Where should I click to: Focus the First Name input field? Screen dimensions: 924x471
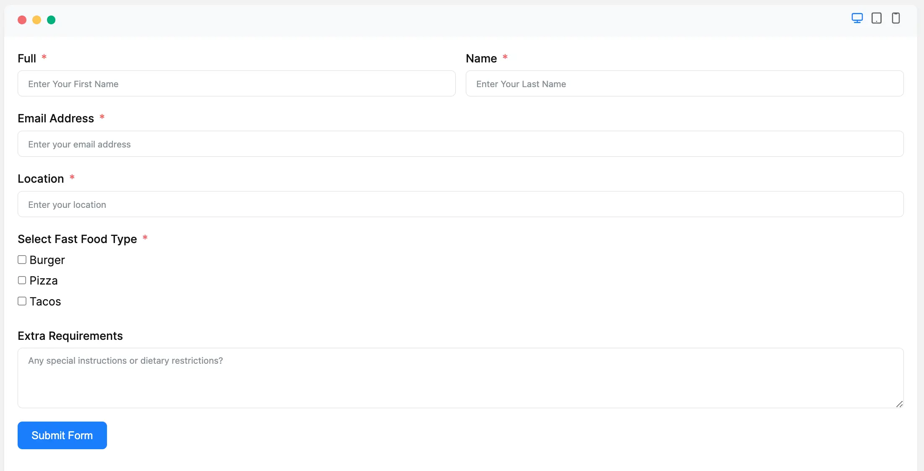[236, 84]
